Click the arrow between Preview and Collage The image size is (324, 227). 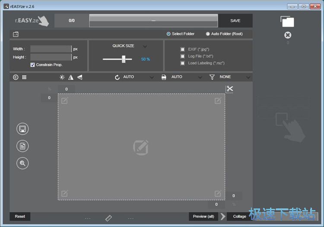[x=223, y=217]
